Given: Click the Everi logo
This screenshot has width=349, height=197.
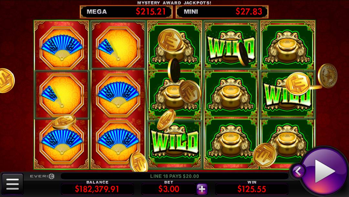Looking at the screenshot, I should click(x=42, y=176).
